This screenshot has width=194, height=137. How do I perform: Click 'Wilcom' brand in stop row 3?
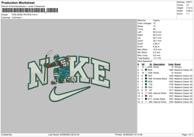pos(178,73)
